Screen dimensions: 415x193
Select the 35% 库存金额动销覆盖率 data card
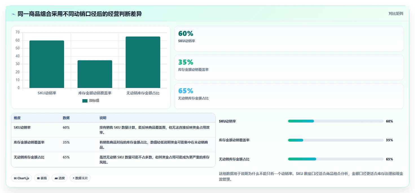289,67
